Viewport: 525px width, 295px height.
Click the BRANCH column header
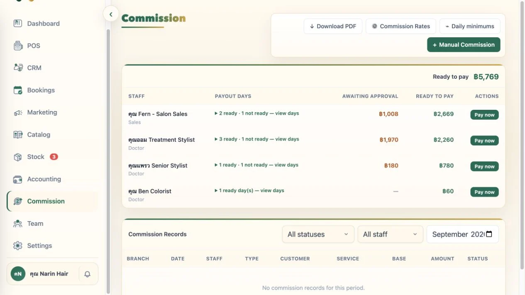pyautogui.click(x=138, y=259)
